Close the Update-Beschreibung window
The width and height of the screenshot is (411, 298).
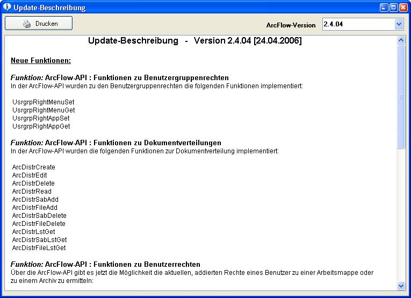click(x=403, y=7)
